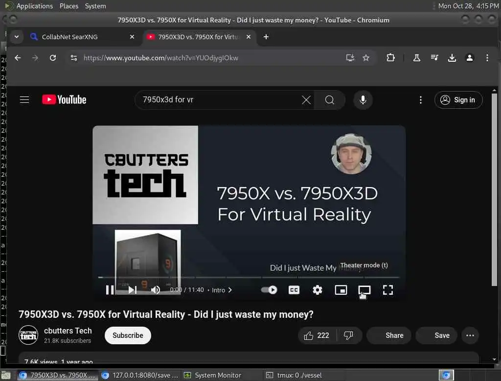Open the Chromium profile icon
501x381 pixels.
[x=469, y=58]
